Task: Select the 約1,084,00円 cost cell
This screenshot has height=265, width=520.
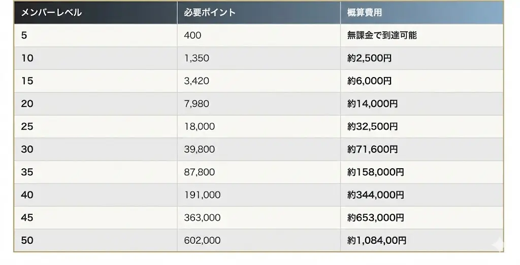Action: click(376, 241)
